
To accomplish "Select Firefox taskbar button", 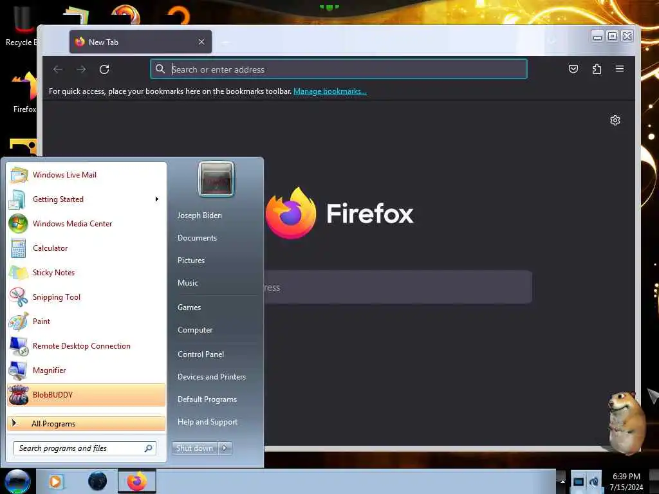I will (x=136, y=481).
